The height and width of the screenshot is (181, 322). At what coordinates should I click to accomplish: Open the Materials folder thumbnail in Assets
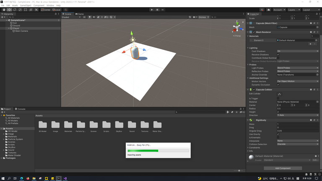click(68, 125)
